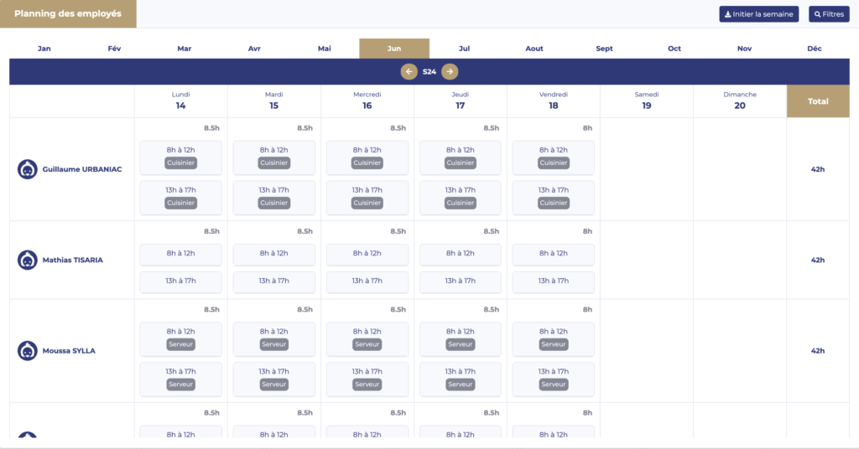The width and height of the screenshot is (859, 449).
Task: Open Moussa's Vendredi 8h à 12h Serveur shift
Action: tap(554, 338)
